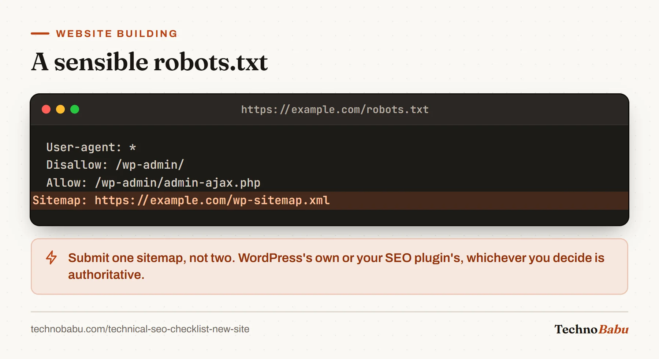Click the "Disallow: /wp-admin/" line
The width and height of the screenshot is (659, 359).
(115, 165)
